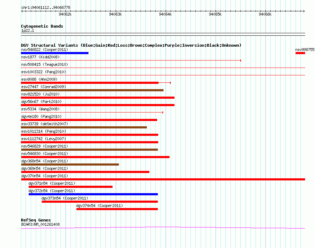Image resolution: width=315 pixels, height=248 pixels.
Task: Click the dgv370n54 (Cooper2011) label
Action: [x=45, y=176]
